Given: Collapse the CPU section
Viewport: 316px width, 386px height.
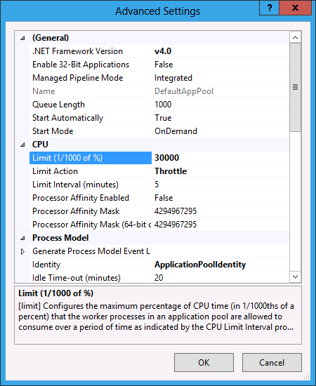Looking at the screenshot, I should (22, 145).
